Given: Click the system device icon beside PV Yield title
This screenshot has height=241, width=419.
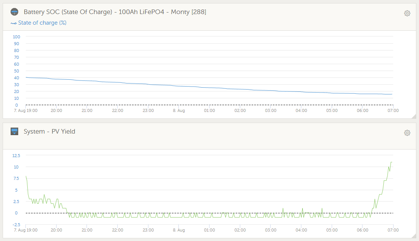Looking at the screenshot, I should [14, 132].
